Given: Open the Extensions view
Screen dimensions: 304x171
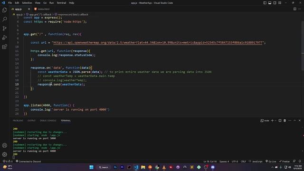Looking at the screenshot, I should pos(4,47).
